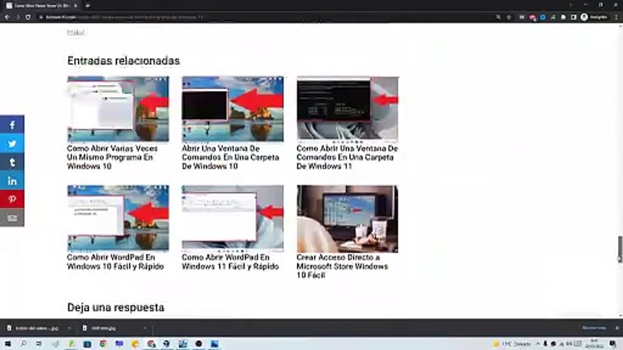Open 'Crear Acceso Directo a Microsoft Store' link
The width and height of the screenshot is (623, 350).
pyautogui.click(x=342, y=266)
